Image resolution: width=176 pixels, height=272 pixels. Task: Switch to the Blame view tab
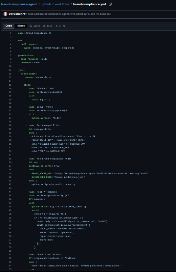pos(21,26)
